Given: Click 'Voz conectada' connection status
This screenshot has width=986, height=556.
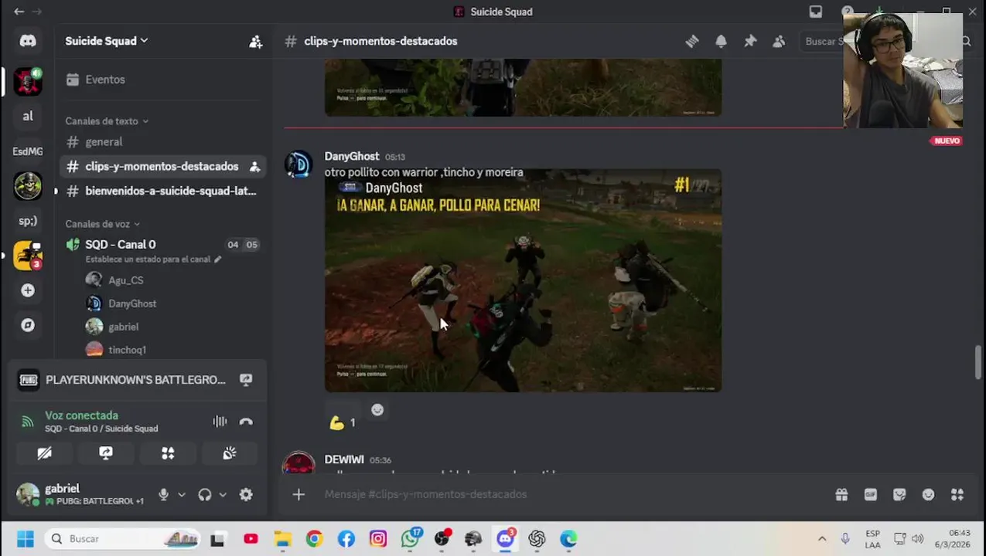Looking at the screenshot, I should point(81,415).
